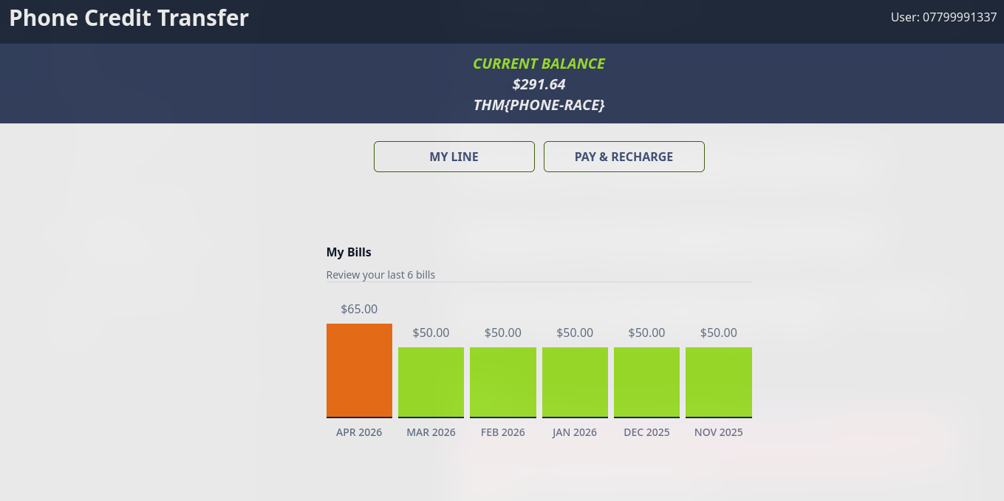Click the THM{PHONE-RACE} text
Image resolution: width=1004 pixels, height=501 pixels.
[539, 105]
